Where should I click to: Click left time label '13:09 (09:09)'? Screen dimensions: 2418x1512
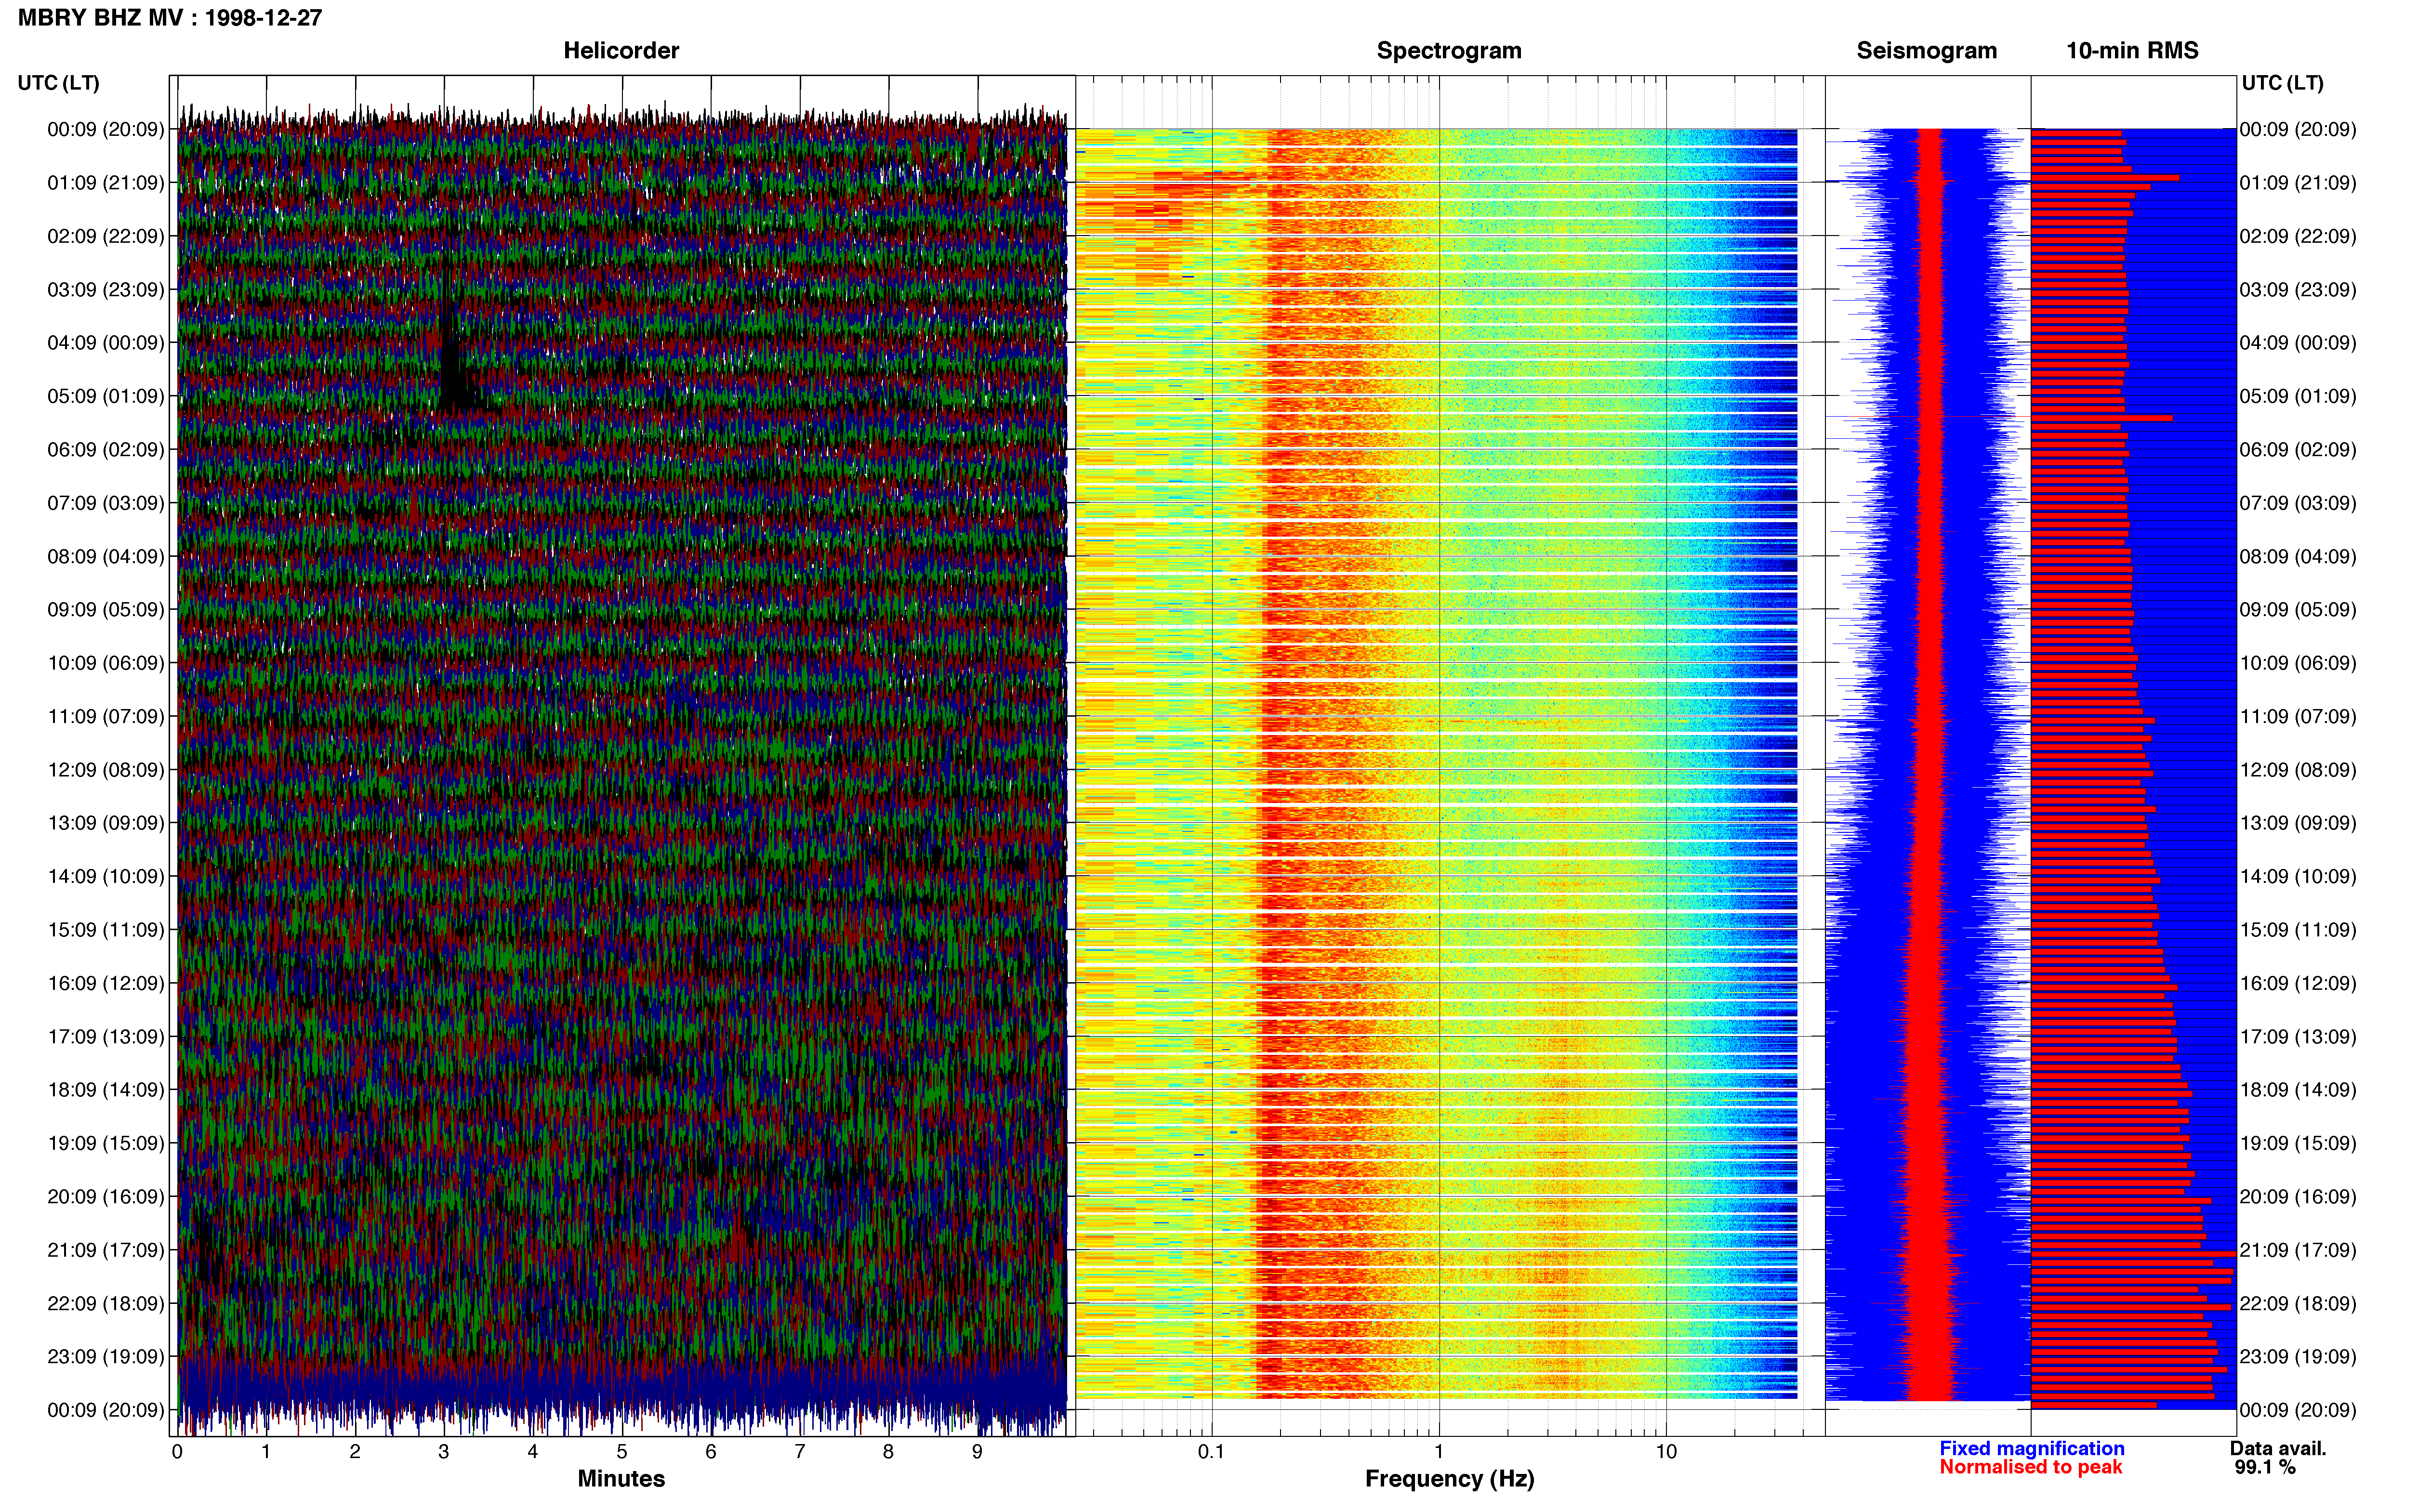105,823
